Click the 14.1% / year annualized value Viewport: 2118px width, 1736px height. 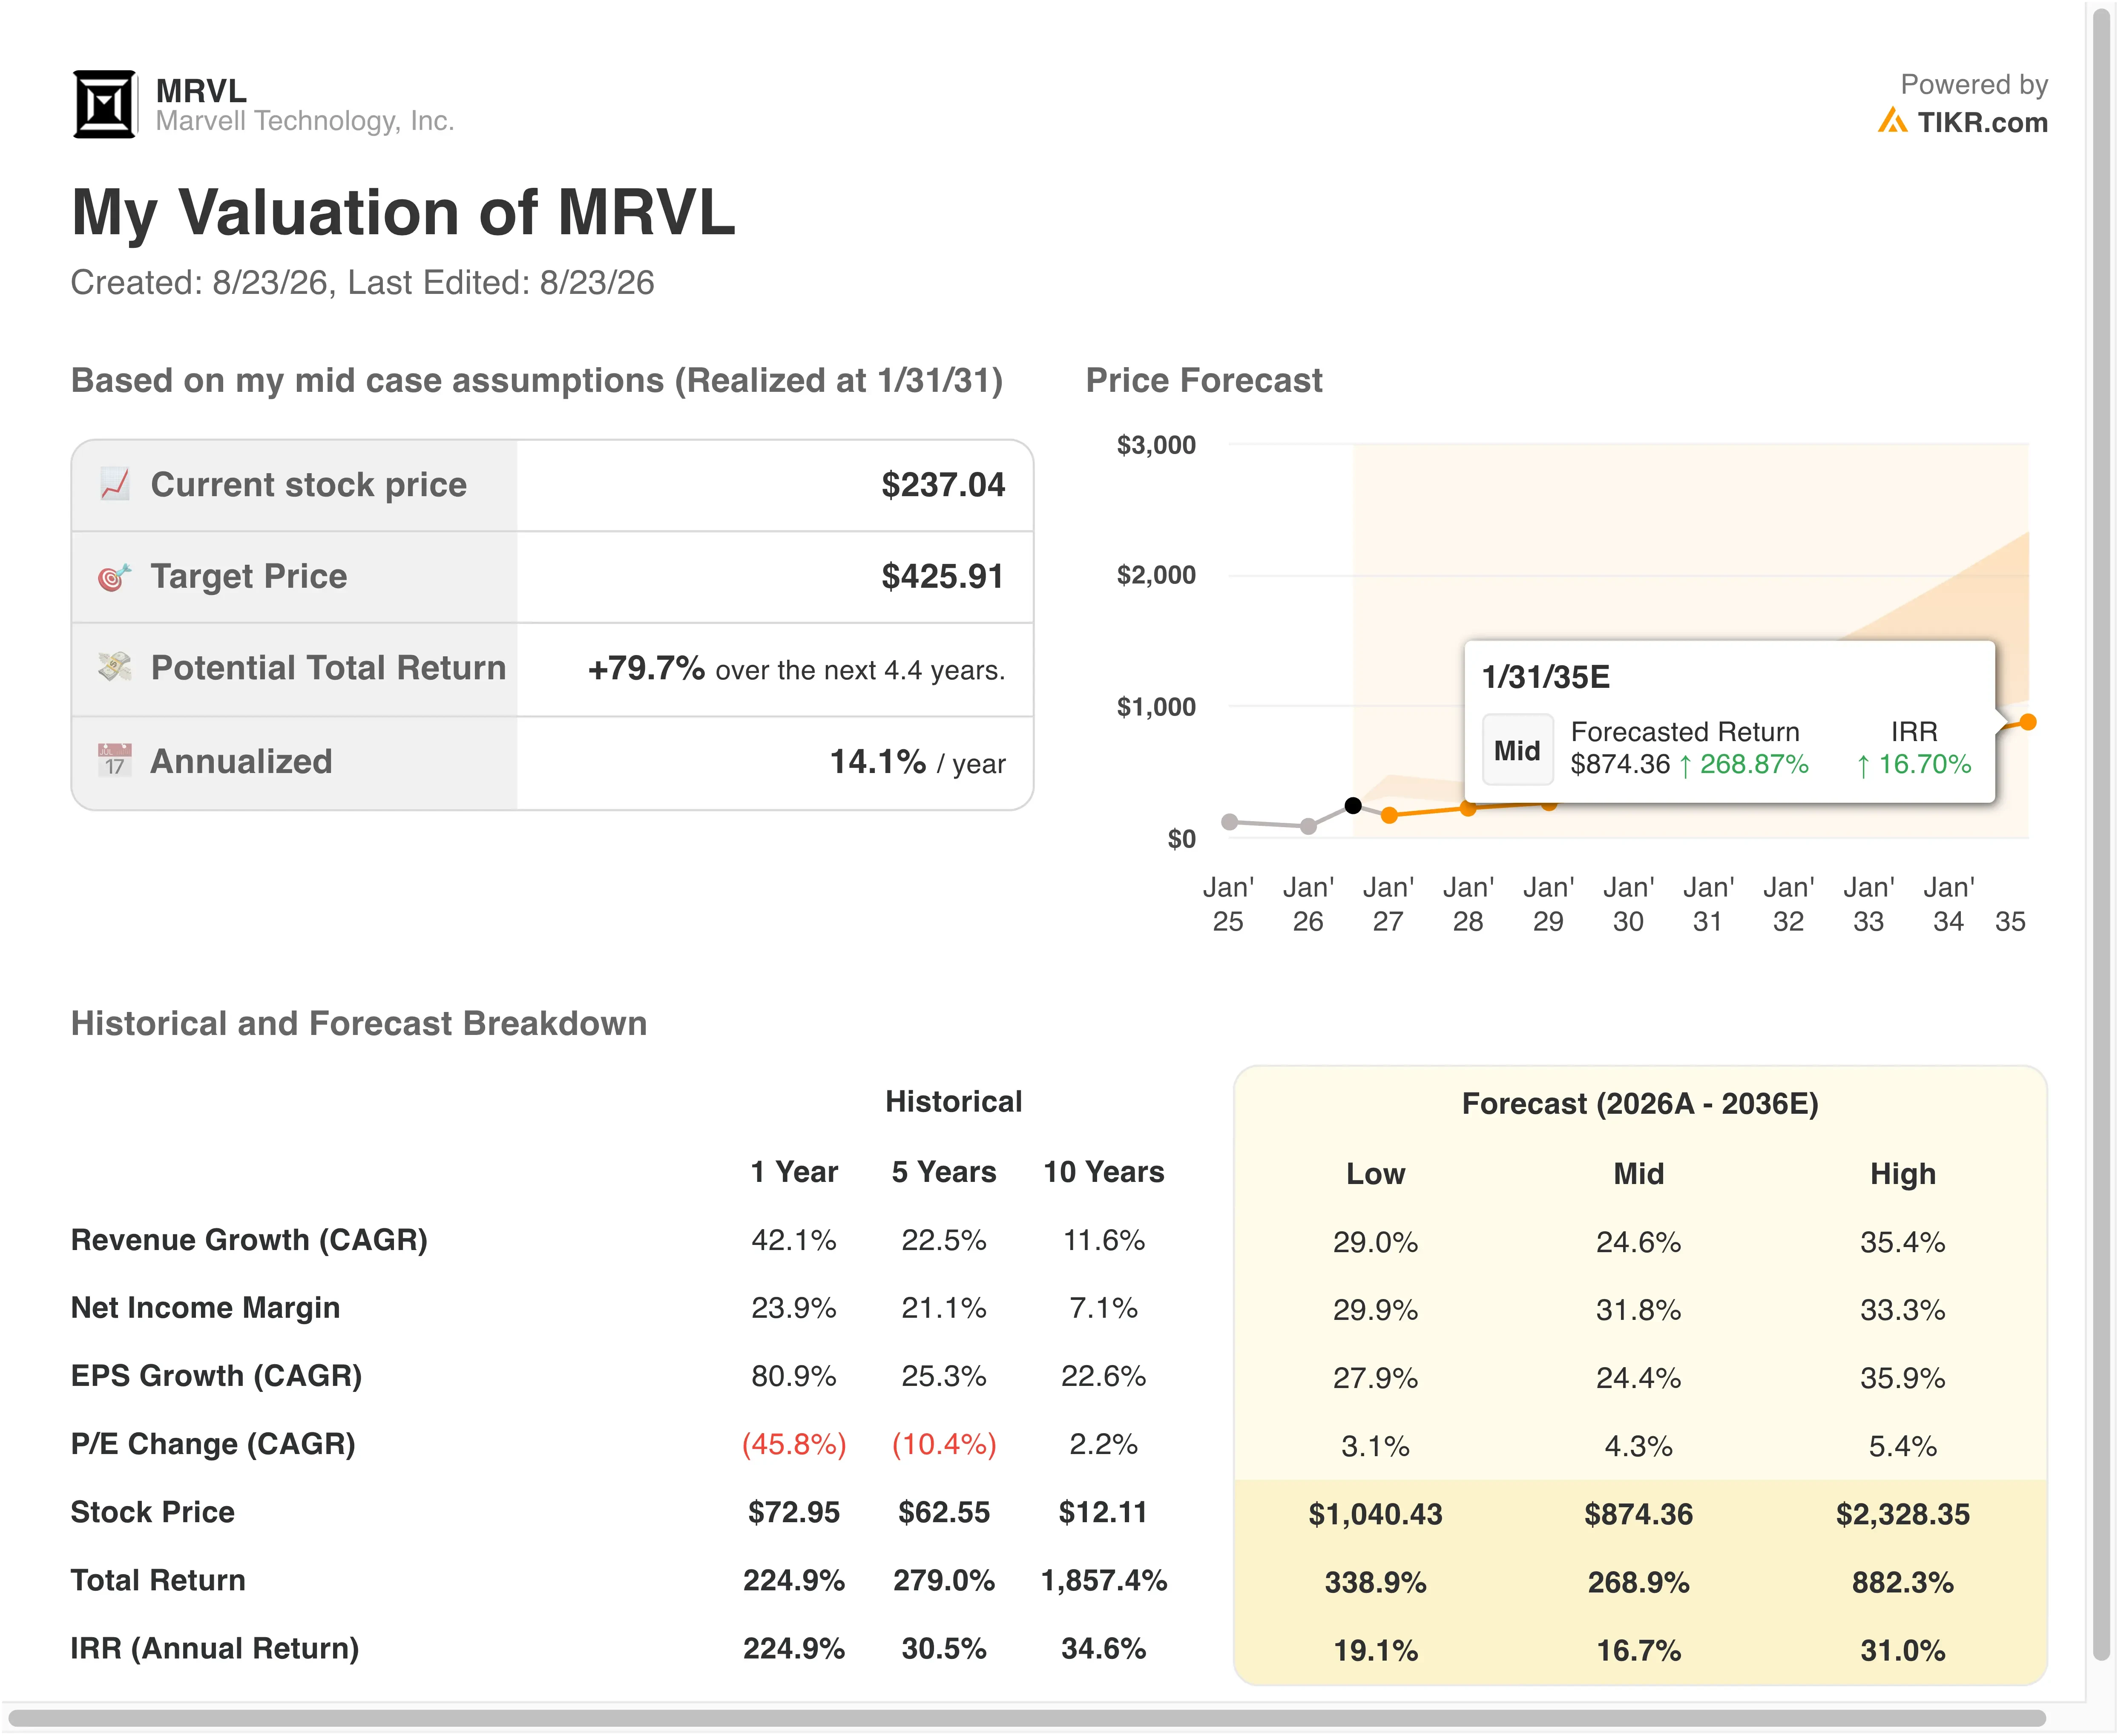click(x=917, y=762)
